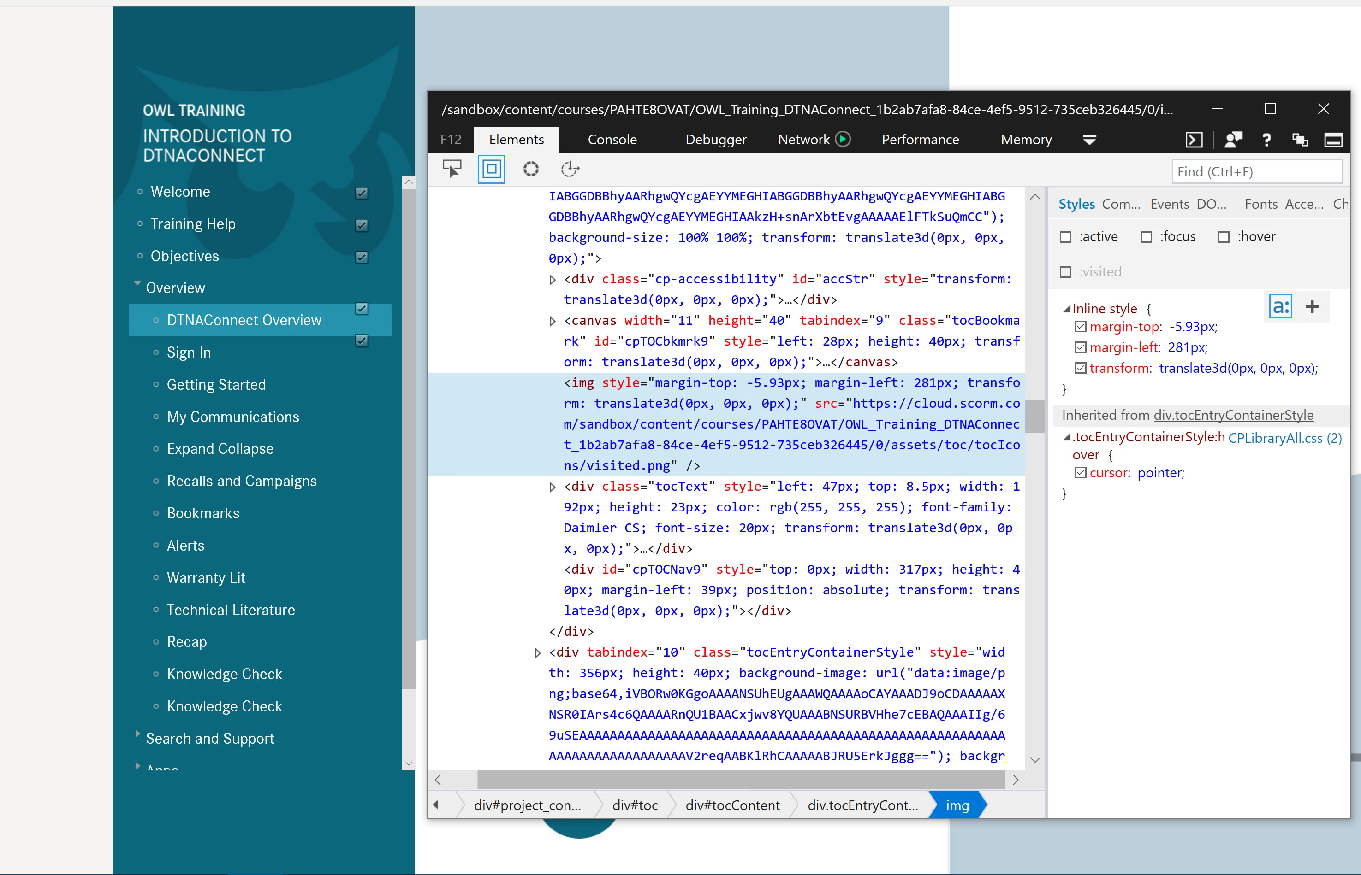The image size is (1361, 875).
Task: Enable the :hover pseudo-class checkbox
Action: pyautogui.click(x=1224, y=237)
